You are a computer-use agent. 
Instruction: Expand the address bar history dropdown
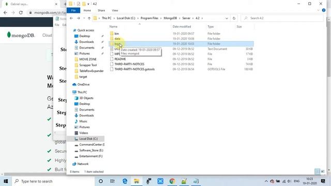[x=227, y=19]
